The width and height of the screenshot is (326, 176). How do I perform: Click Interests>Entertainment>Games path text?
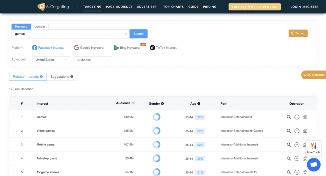coord(242,131)
